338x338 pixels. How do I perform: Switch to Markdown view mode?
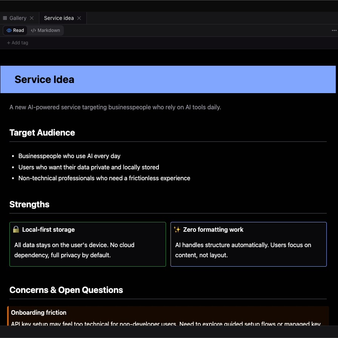pyautogui.click(x=45, y=30)
